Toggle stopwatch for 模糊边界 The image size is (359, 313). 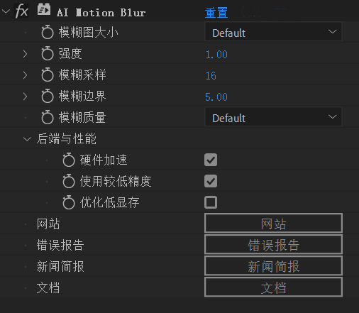tap(48, 96)
